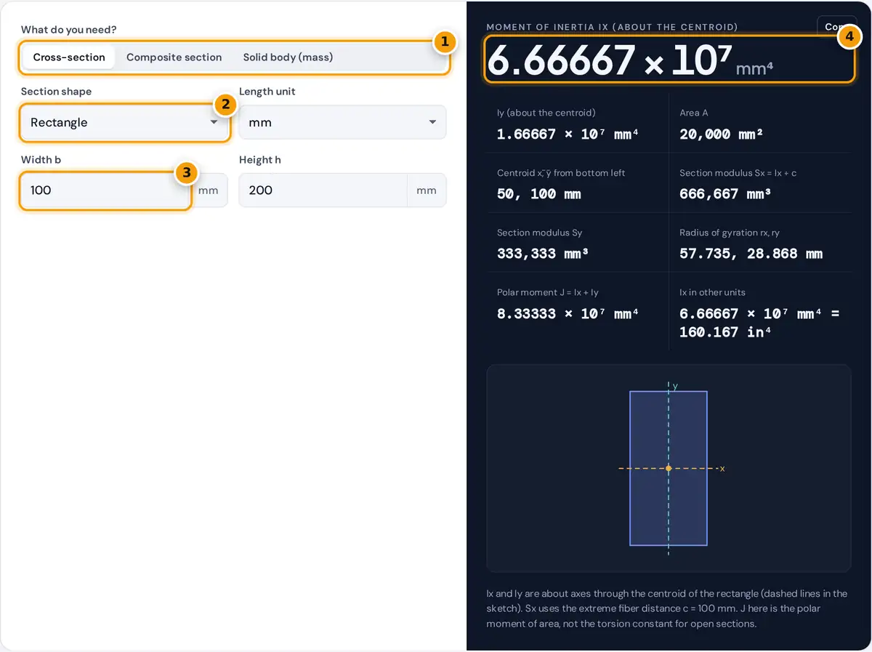872x652 pixels.
Task: Focus the Height h field containing 200
Action: (x=323, y=190)
